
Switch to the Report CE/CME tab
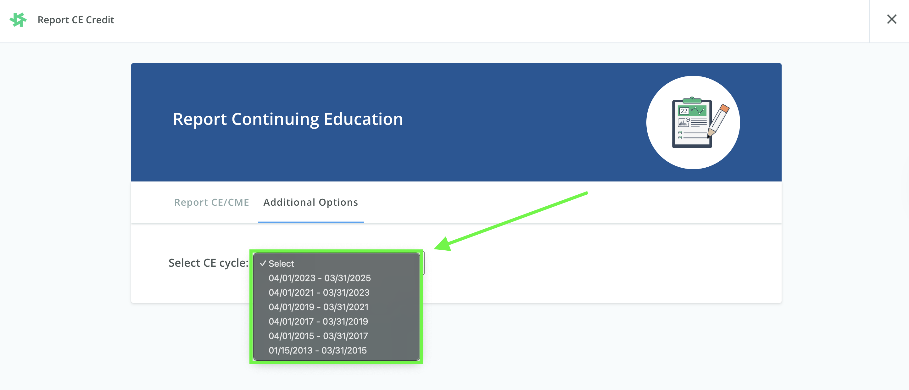coord(211,202)
